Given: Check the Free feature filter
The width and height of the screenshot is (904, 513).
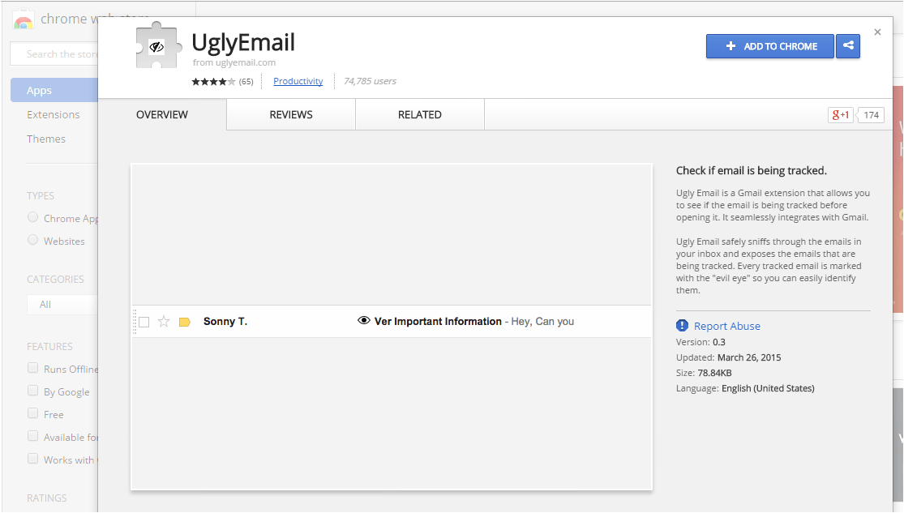Looking at the screenshot, I should pyautogui.click(x=33, y=413).
